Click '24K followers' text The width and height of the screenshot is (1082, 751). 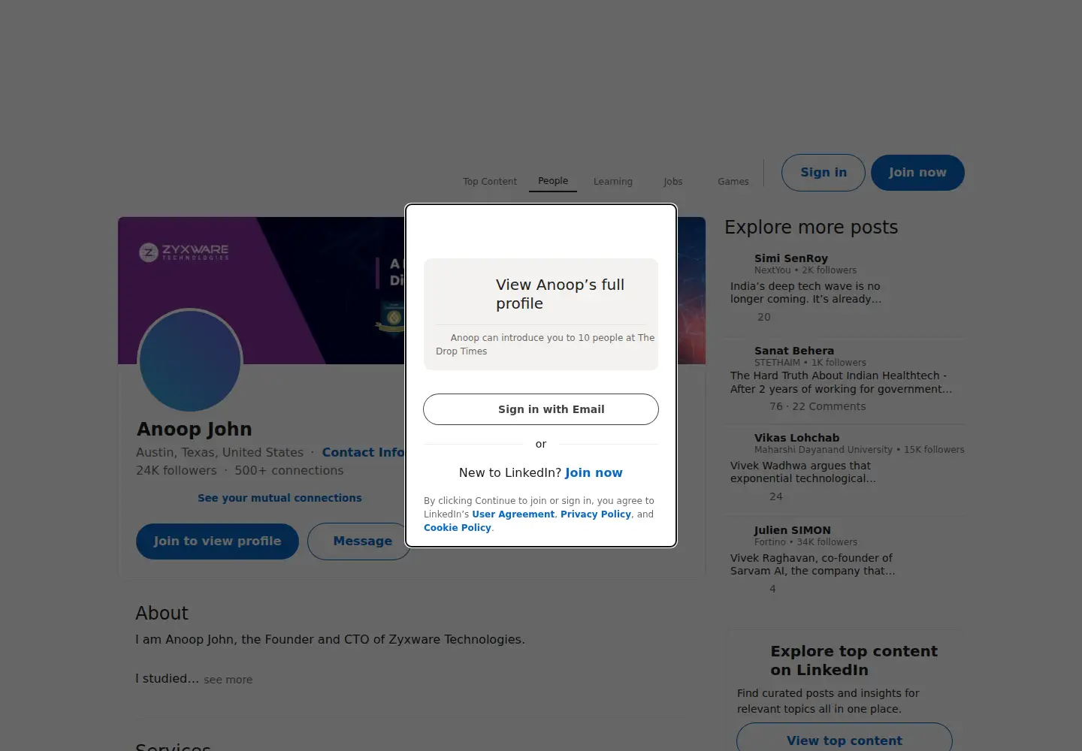[x=177, y=471]
